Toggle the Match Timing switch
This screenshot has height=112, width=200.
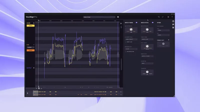pyautogui.click(x=136, y=23)
